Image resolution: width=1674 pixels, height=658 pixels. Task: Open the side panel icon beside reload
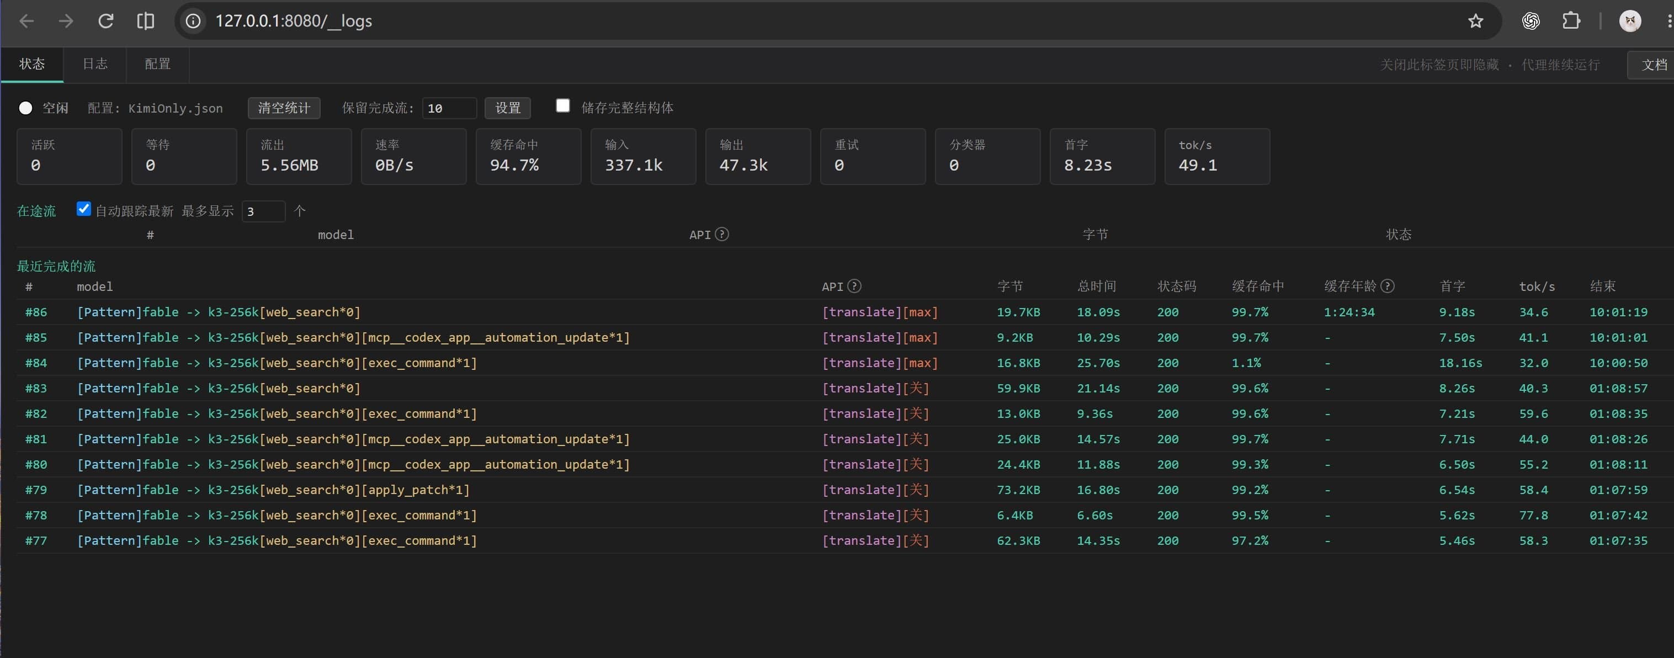point(146,21)
